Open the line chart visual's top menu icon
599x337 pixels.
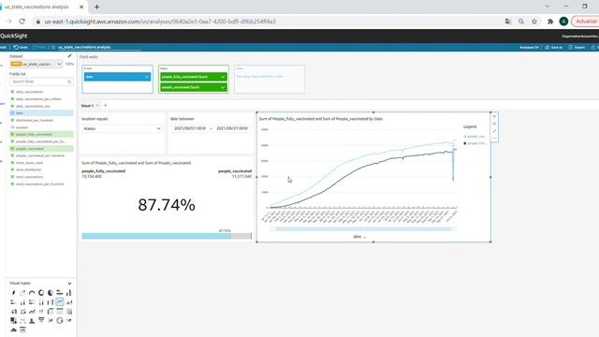point(494,116)
